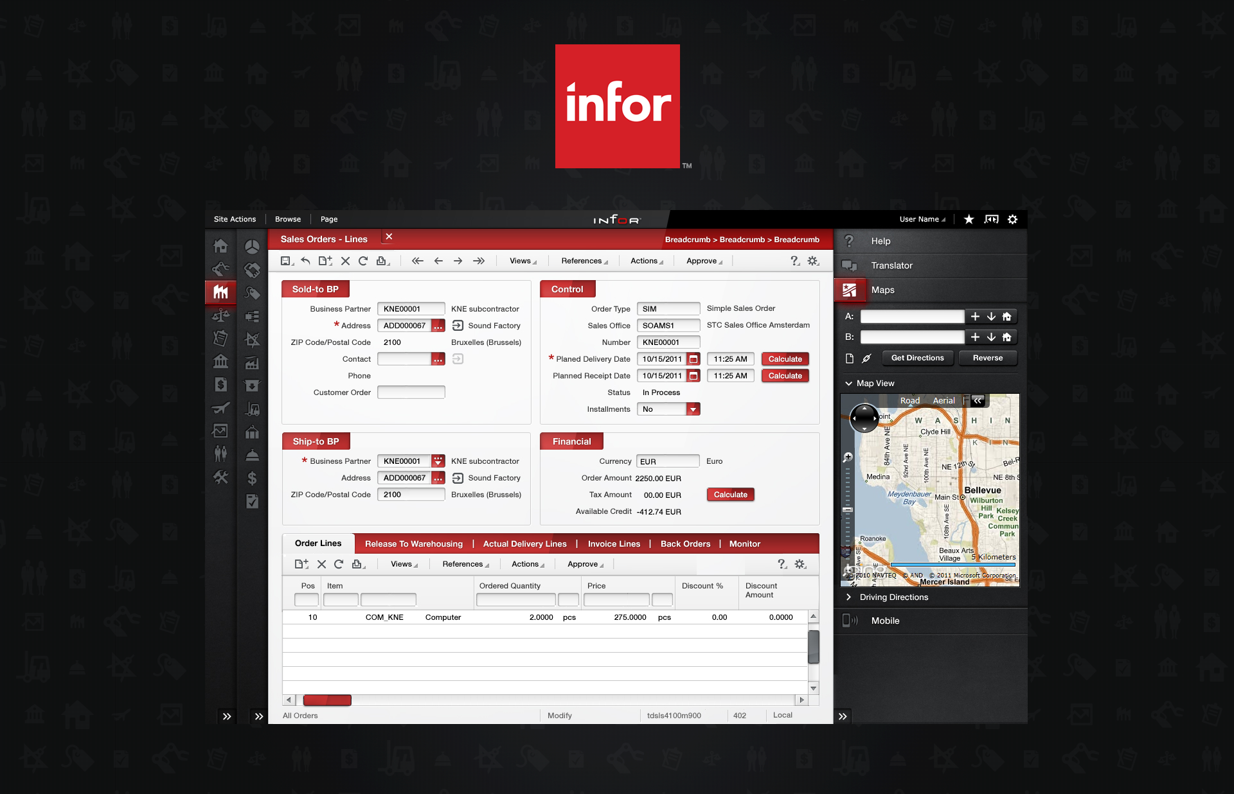Image resolution: width=1234 pixels, height=794 pixels.
Task: Open Actions dropdown in main toolbar
Action: click(x=647, y=261)
